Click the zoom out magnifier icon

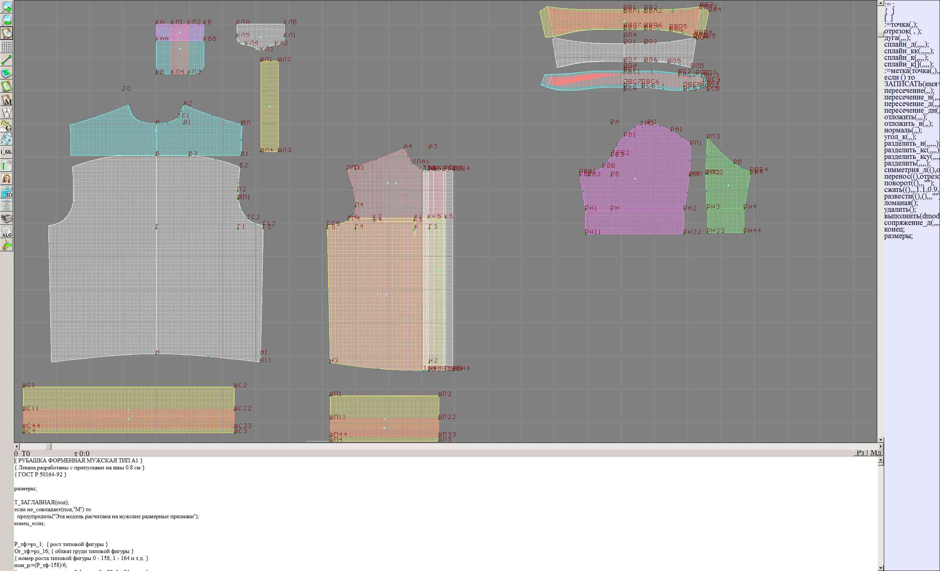pos(7,20)
